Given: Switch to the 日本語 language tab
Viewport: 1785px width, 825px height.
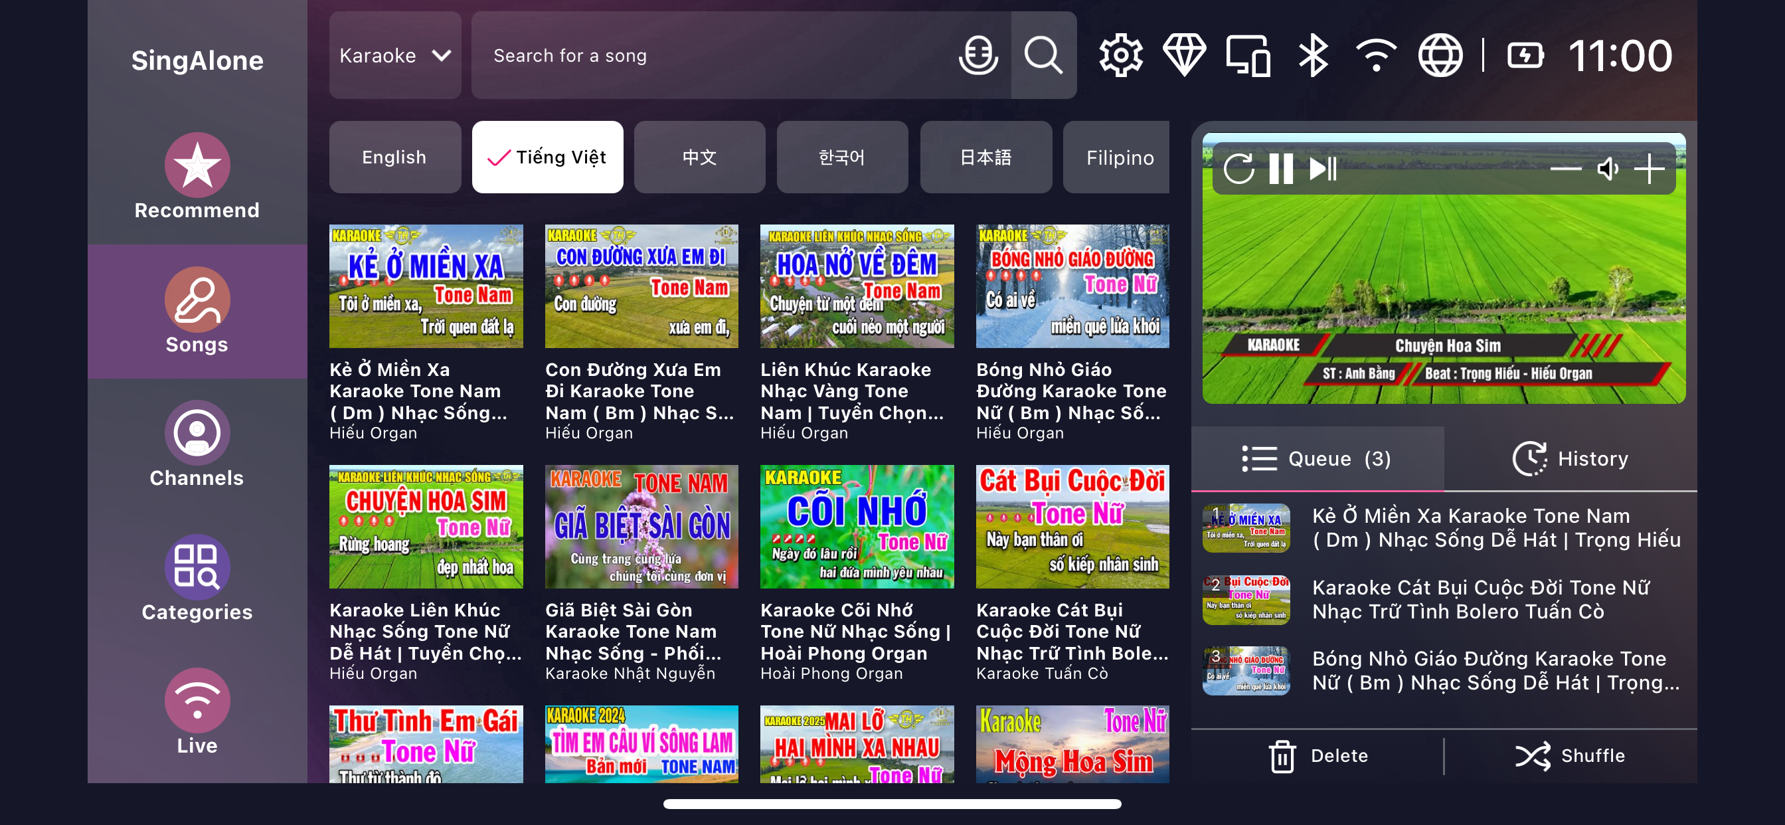Looking at the screenshot, I should coord(985,157).
